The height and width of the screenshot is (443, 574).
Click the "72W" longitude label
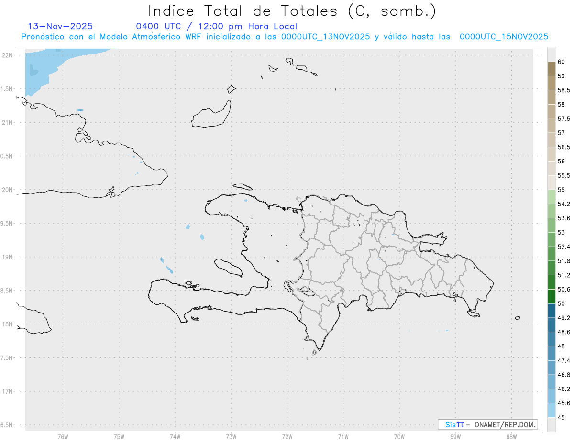287,436
